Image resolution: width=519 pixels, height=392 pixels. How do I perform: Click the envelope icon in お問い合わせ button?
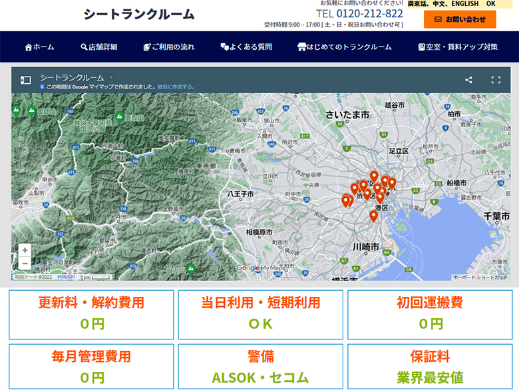[438, 19]
